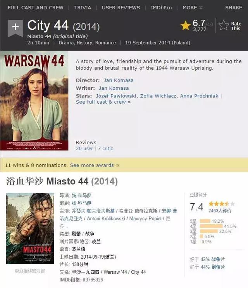Click the Douban star rating icons
Viewport: 248px width, 288px height.
pos(222,204)
